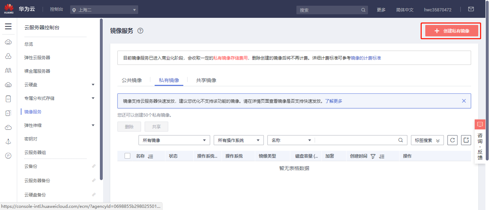Open the 所有镜像 dropdown
The width and height of the screenshot is (489, 210).
(174, 140)
